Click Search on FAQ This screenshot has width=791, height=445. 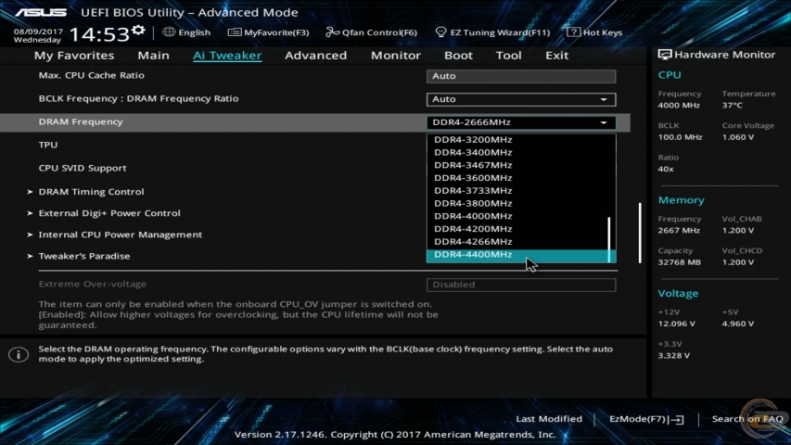click(x=747, y=419)
